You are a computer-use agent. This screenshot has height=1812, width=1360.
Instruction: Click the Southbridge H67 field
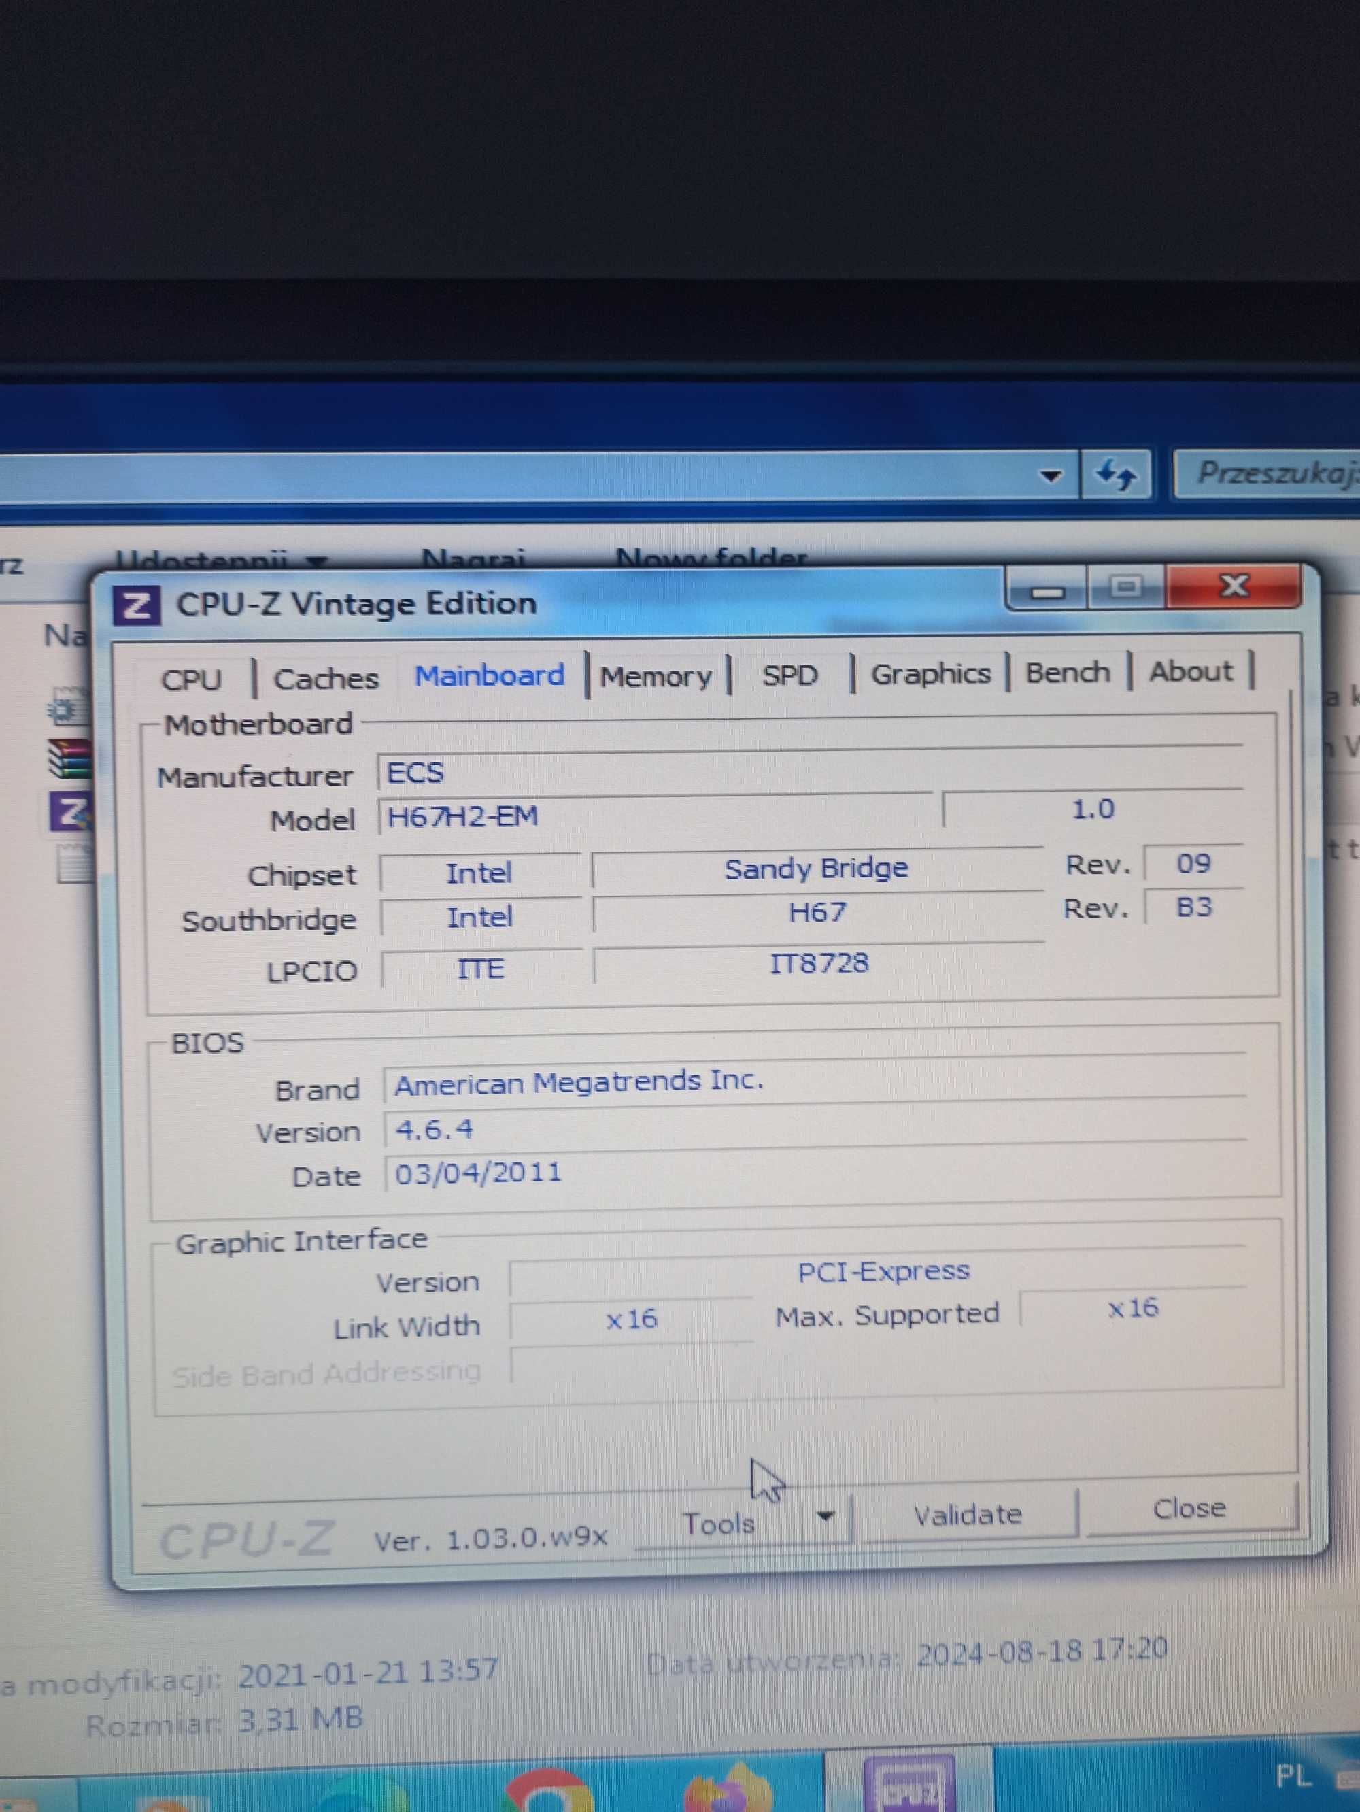[817, 913]
